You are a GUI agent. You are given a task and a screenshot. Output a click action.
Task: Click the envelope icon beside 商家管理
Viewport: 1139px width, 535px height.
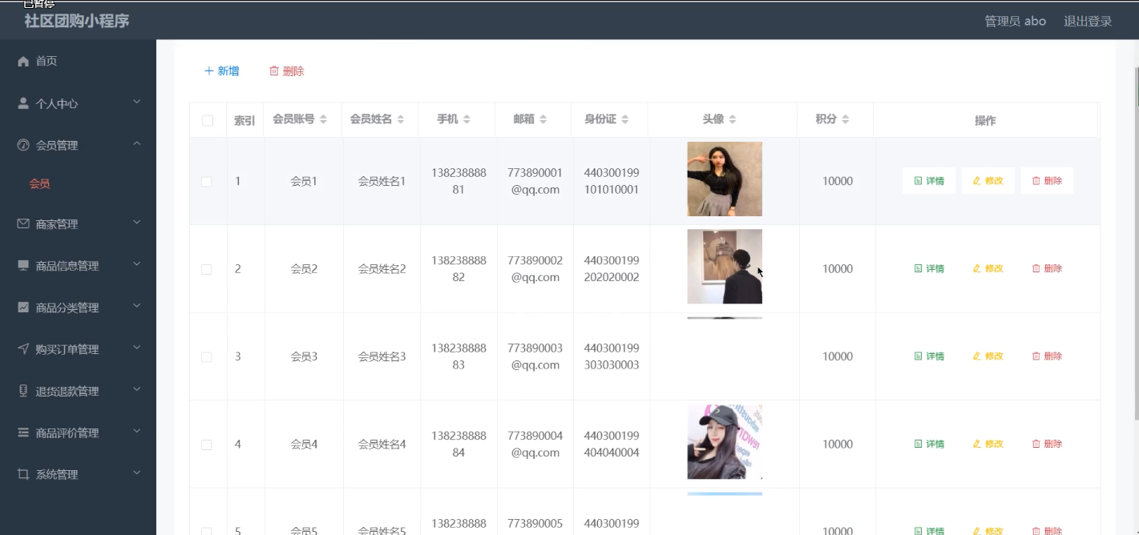pyautogui.click(x=23, y=224)
